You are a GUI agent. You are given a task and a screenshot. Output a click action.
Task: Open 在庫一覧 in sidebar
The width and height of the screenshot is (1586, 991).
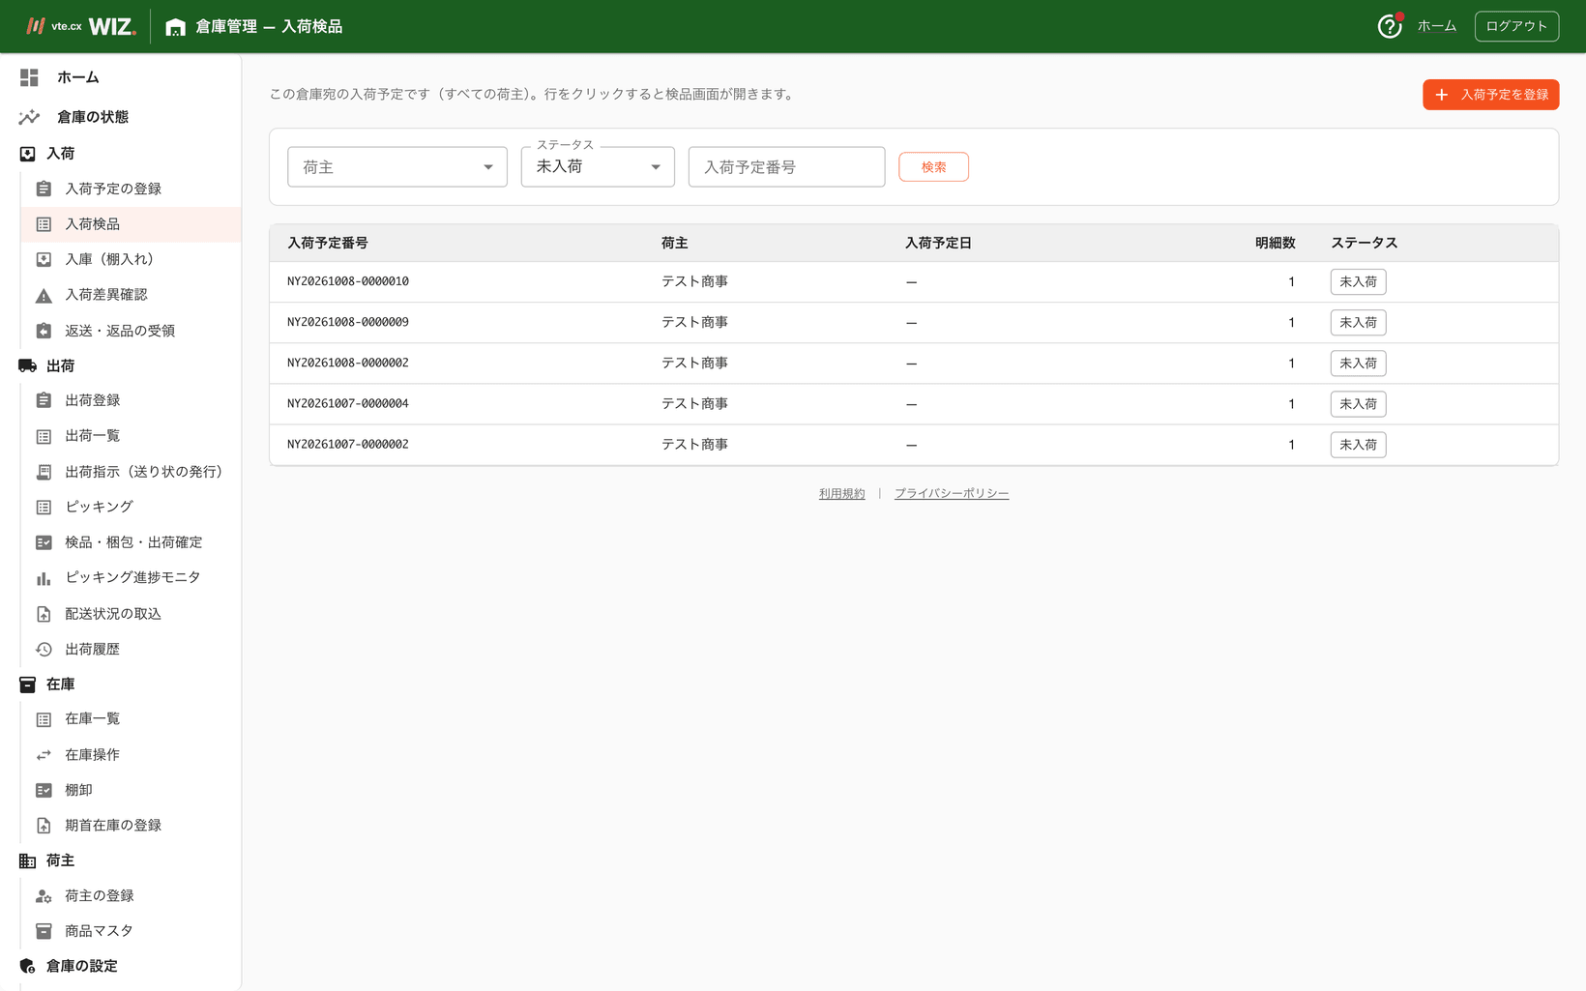pyautogui.click(x=131, y=719)
